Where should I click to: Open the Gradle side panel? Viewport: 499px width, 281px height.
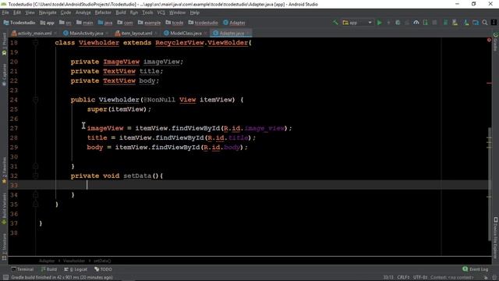click(496, 41)
